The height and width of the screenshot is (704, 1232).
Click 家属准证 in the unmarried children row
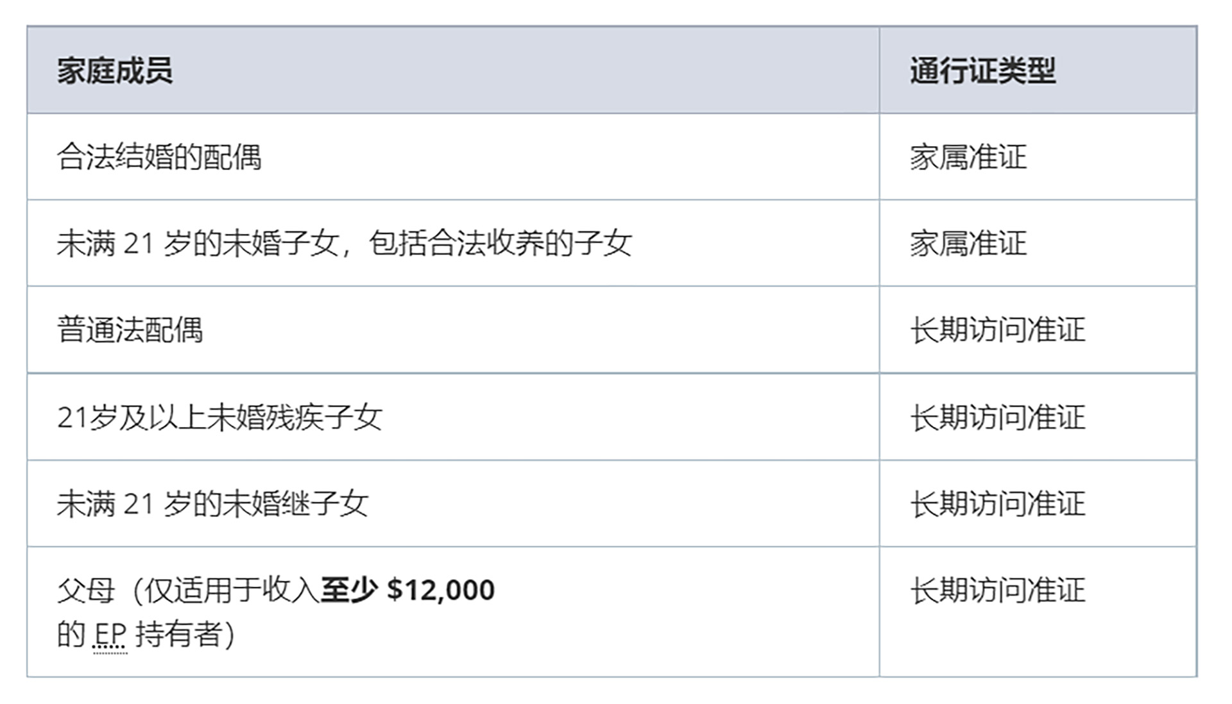pyautogui.click(x=968, y=244)
